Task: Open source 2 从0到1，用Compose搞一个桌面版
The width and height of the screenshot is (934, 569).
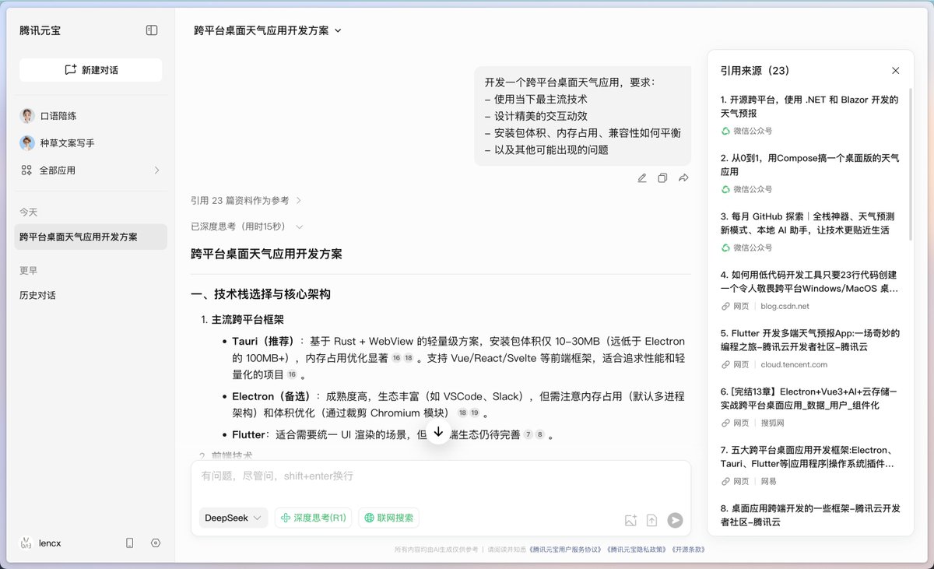Action: (809, 165)
